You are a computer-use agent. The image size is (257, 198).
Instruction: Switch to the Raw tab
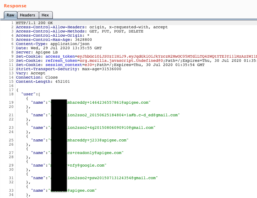(x=10, y=15)
